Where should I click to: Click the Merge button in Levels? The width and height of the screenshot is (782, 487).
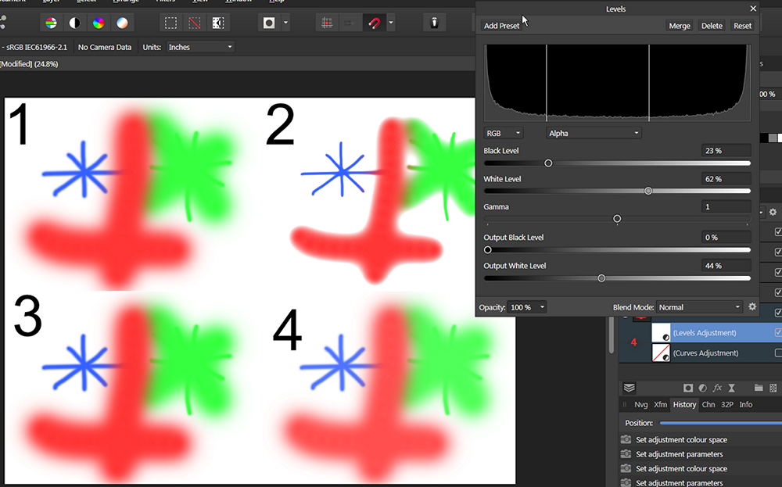click(680, 26)
